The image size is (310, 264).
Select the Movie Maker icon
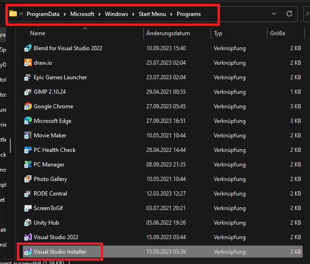[x=28, y=136]
